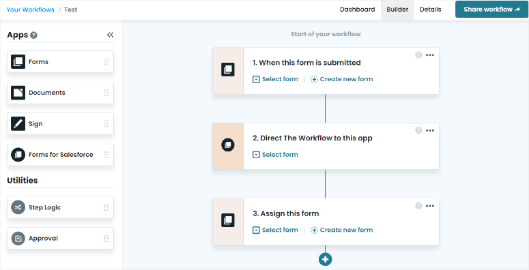Screen dimensions: 529x270
Task: Click the Forms label in Apps list
Action: coord(38,61)
